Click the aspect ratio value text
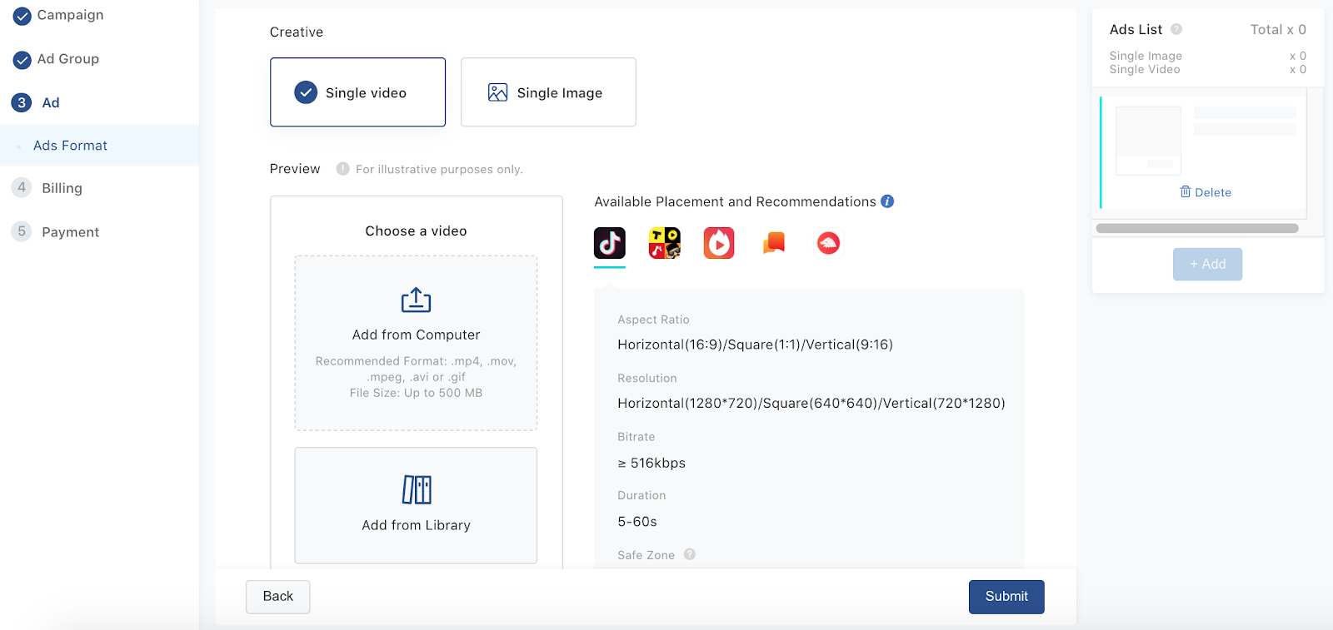 (755, 345)
